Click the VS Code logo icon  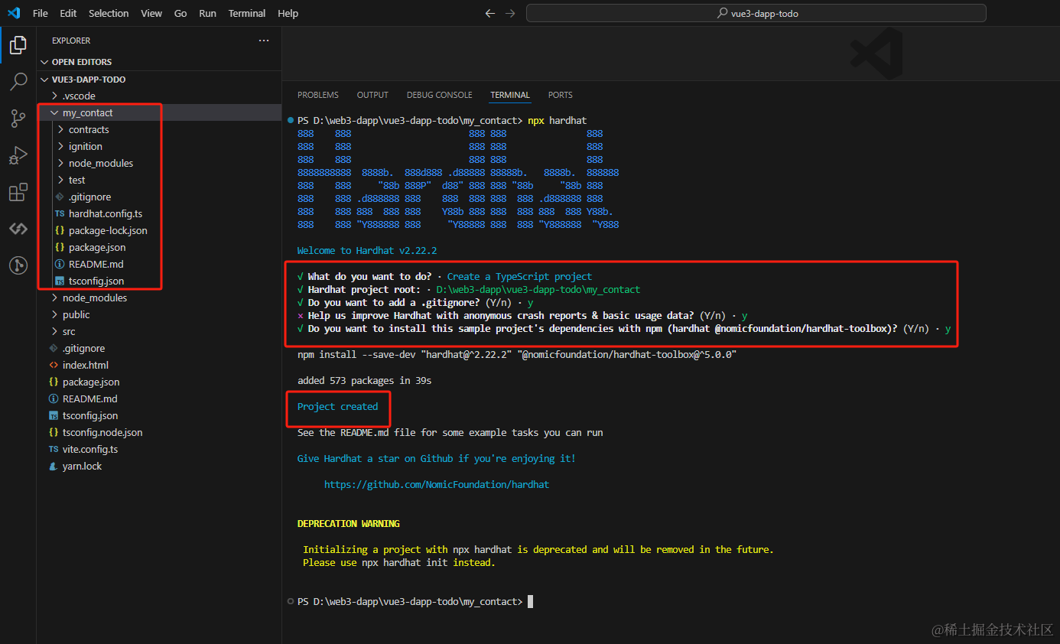pyautogui.click(x=13, y=13)
